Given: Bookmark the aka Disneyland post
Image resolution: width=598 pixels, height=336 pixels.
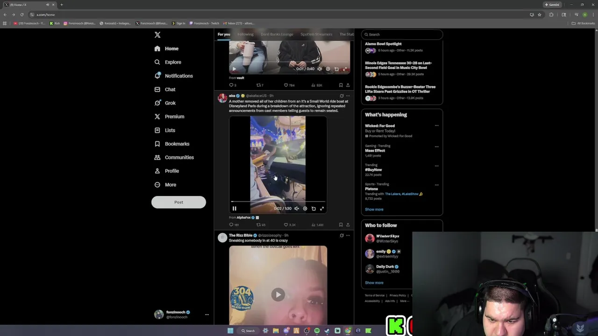Looking at the screenshot, I should pos(341,225).
